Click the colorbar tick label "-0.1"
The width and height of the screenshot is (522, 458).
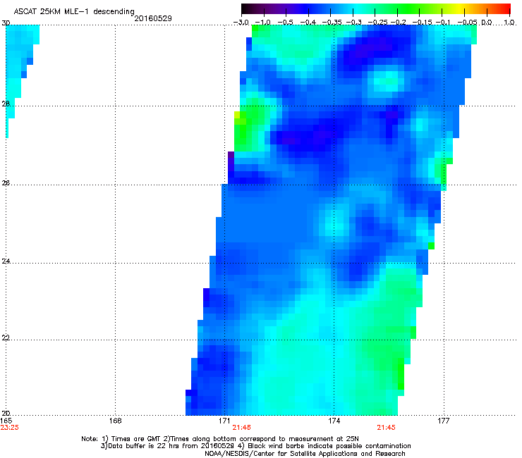[x=443, y=23]
